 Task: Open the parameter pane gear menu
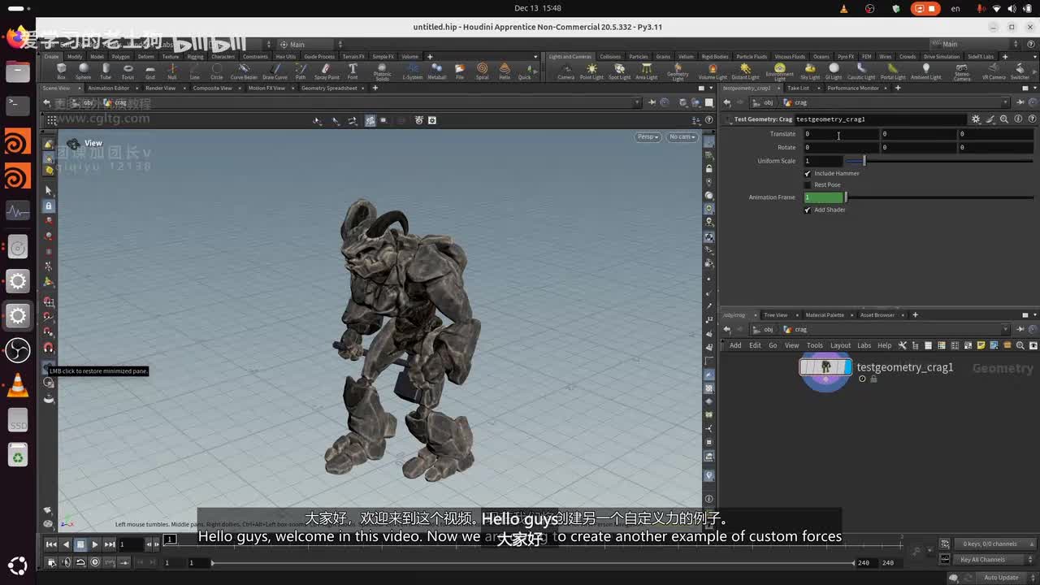click(x=976, y=119)
